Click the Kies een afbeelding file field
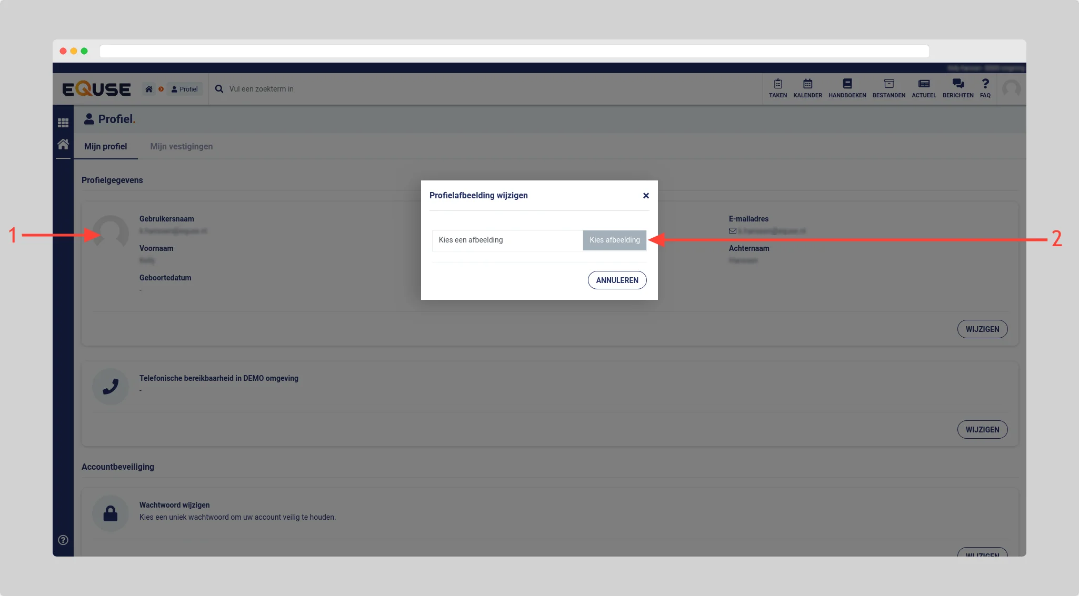 (507, 240)
